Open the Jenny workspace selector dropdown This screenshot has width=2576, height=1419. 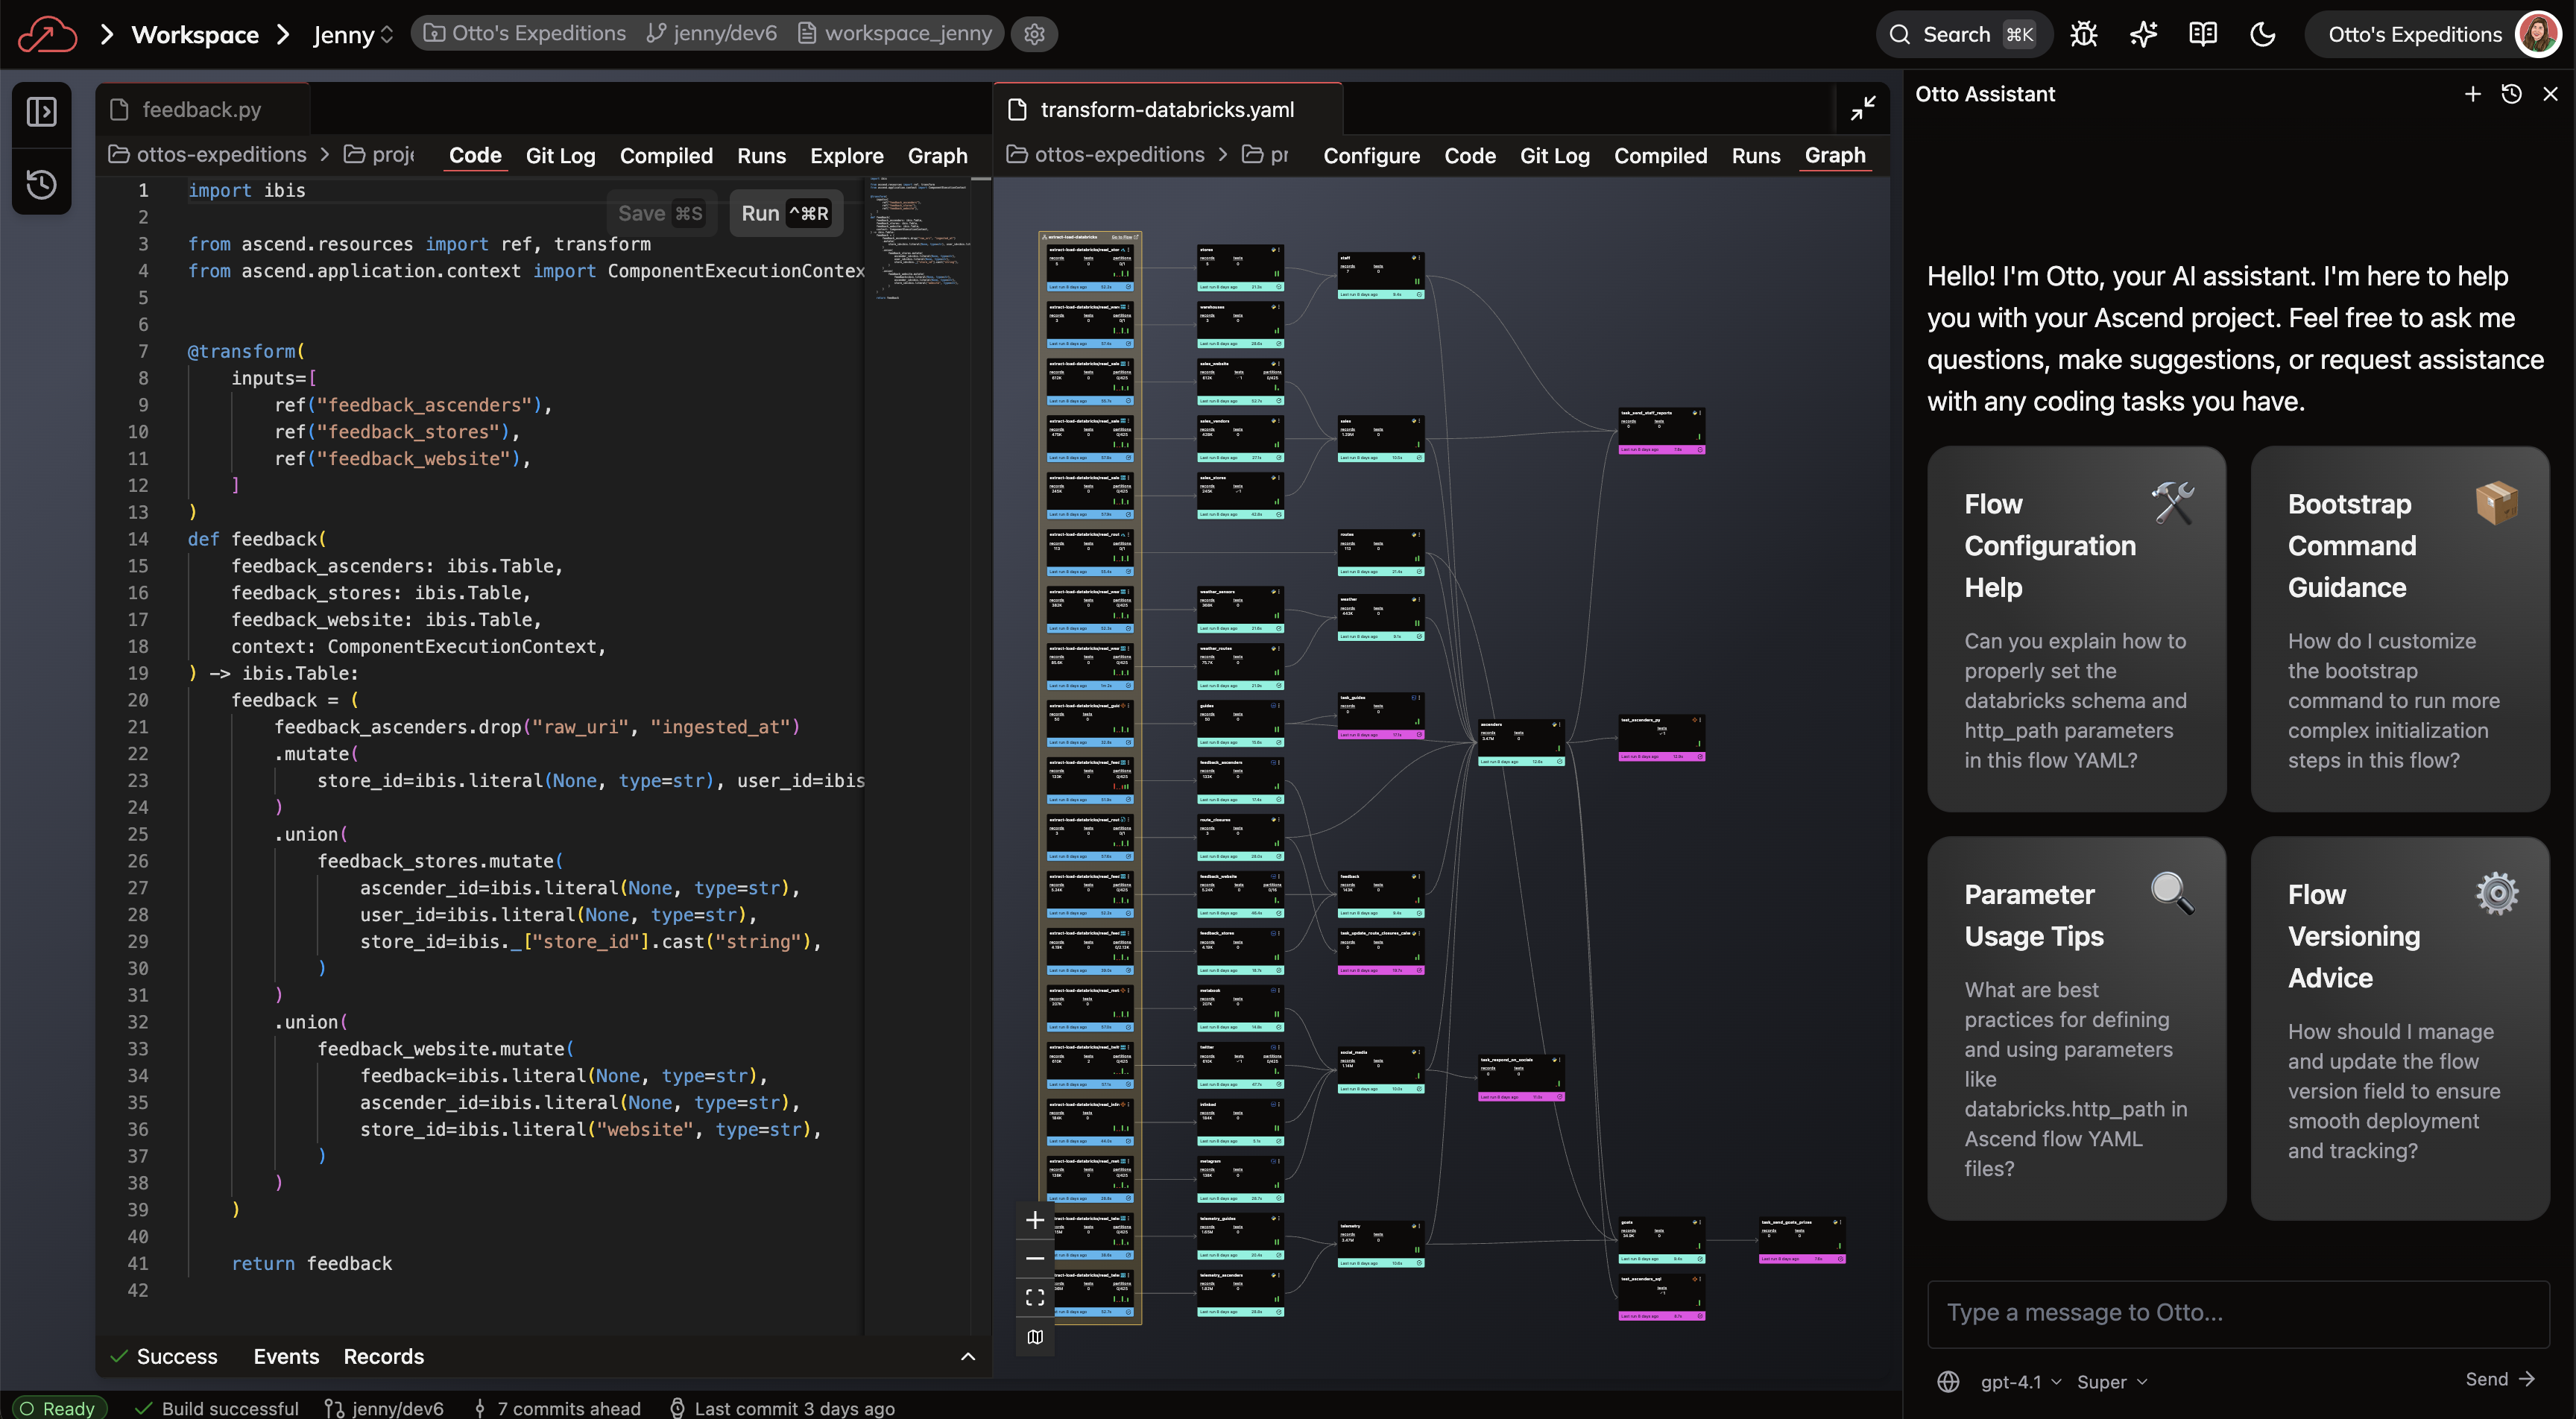353,34
